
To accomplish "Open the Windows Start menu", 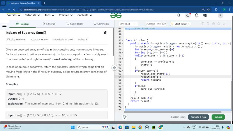I will click(x=73, y=128).
